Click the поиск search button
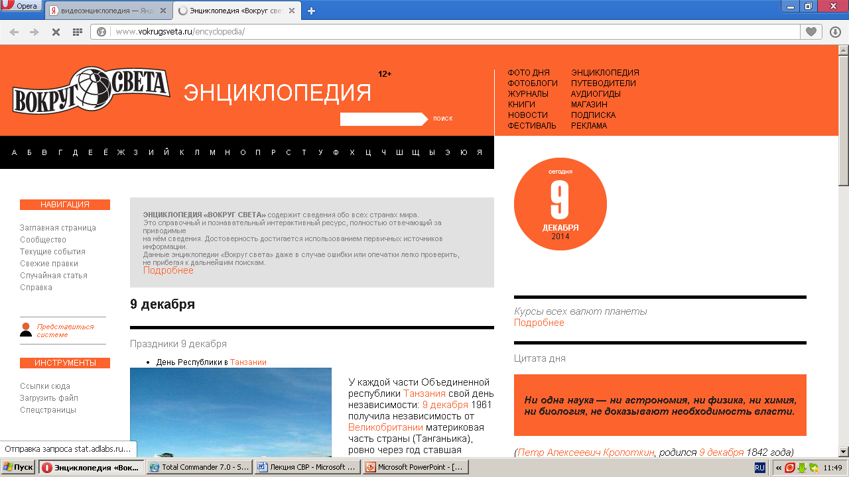Screen dimensions: 849x477 coord(442,119)
